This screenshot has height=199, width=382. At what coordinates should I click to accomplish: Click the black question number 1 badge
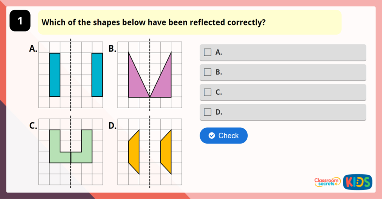point(20,21)
